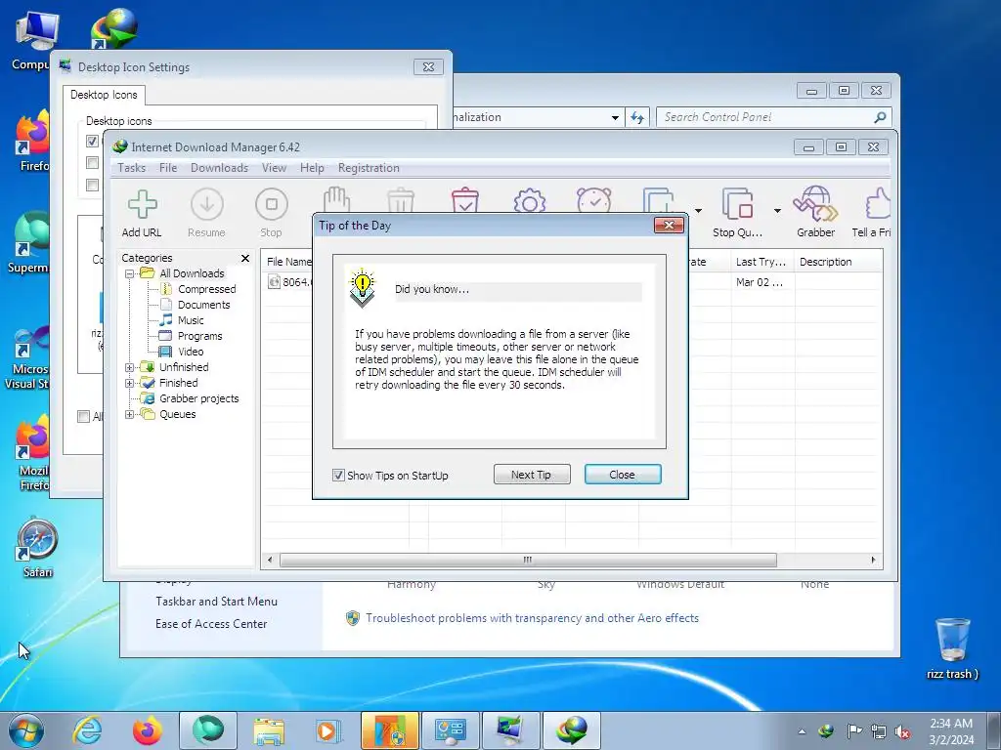The width and height of the screenshot is (1001, 750).
Task: Click the IDM taskbar button
Action: [x=572, y=730]
